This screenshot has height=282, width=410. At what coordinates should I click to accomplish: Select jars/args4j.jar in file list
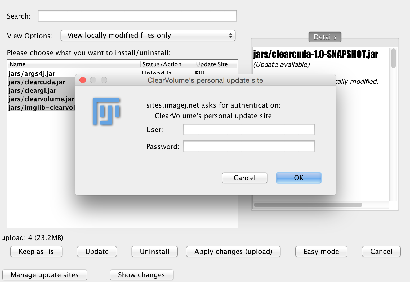(32, 73)
